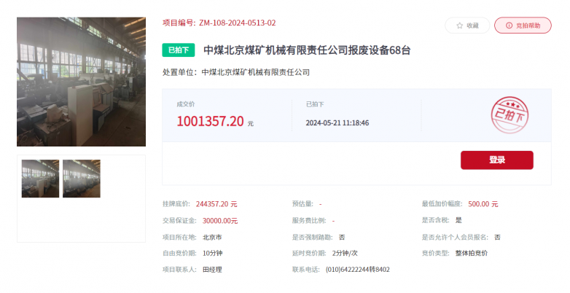Click project number ZM-108-2024-0513-02
The height and width of the screenshot is (293, 570).
[x=238, y=23]
